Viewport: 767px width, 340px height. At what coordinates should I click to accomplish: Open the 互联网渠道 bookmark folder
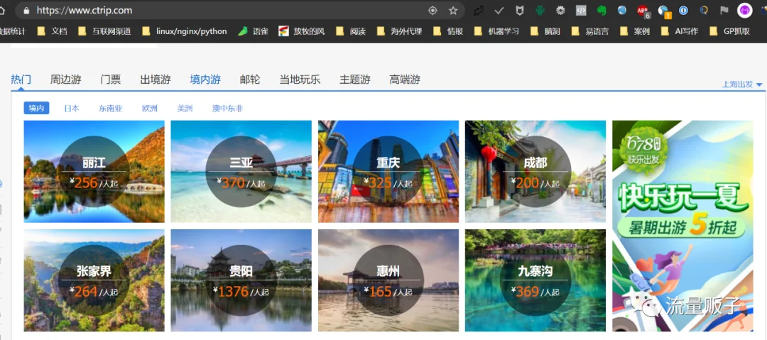104,31
